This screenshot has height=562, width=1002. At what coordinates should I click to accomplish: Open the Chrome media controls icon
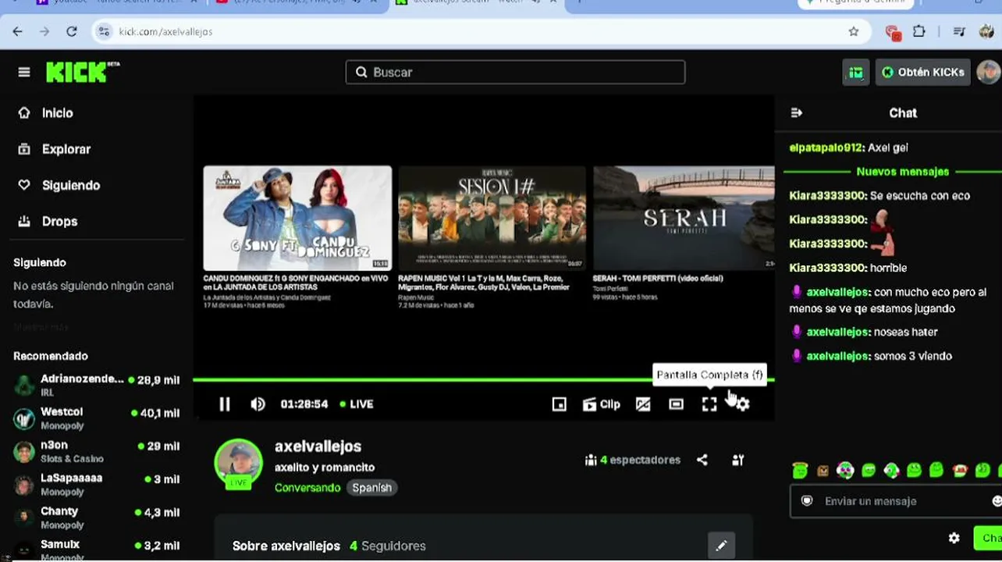tap(959, 31)
